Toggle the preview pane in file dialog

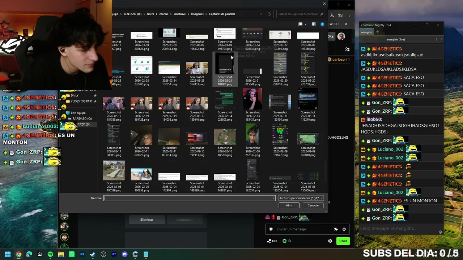click(x=314, y=24)
